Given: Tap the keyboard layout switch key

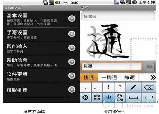Looking at the screenshot, I should tap(97, 98).
